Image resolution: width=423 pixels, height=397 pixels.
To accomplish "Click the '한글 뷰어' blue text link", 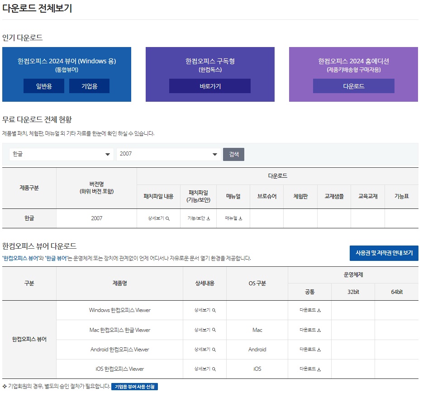I will 56,258.
